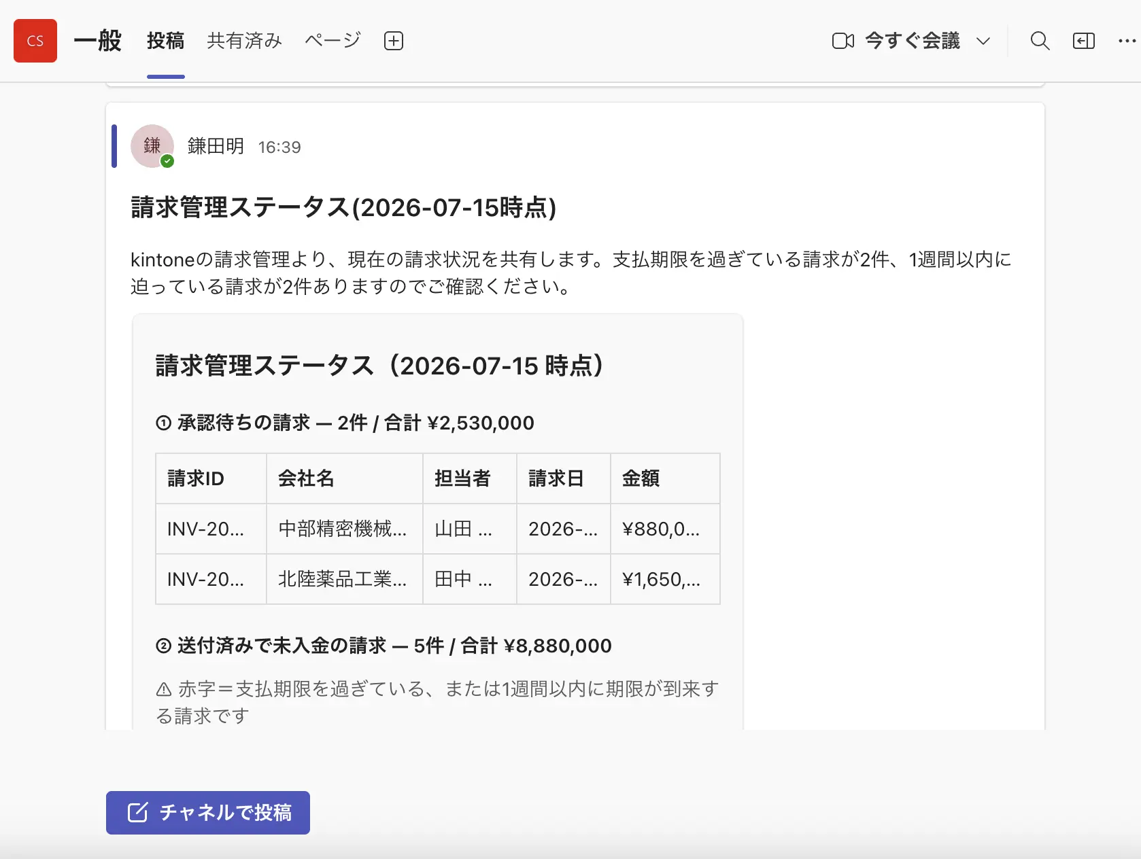
Task: Click the チャネルで投稿 button
Action: coord(208,813)
